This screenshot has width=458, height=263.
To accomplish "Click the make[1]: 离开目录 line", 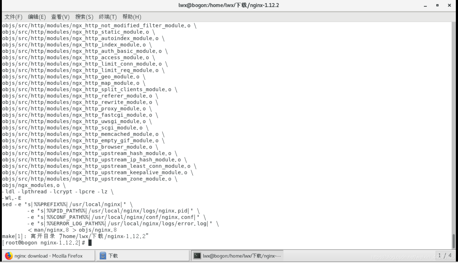I will pos(75,236).
